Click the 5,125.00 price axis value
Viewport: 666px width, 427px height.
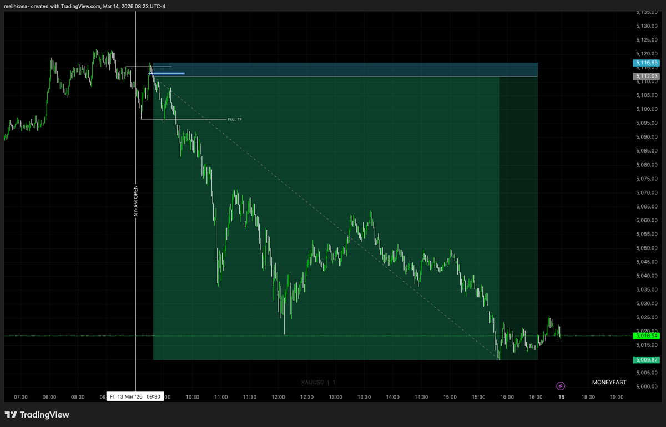(x=647, y=39)
